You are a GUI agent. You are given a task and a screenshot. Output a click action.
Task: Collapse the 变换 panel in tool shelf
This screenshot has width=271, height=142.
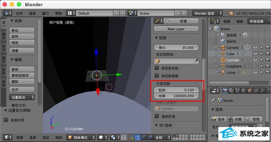click(x=12, y=21)
